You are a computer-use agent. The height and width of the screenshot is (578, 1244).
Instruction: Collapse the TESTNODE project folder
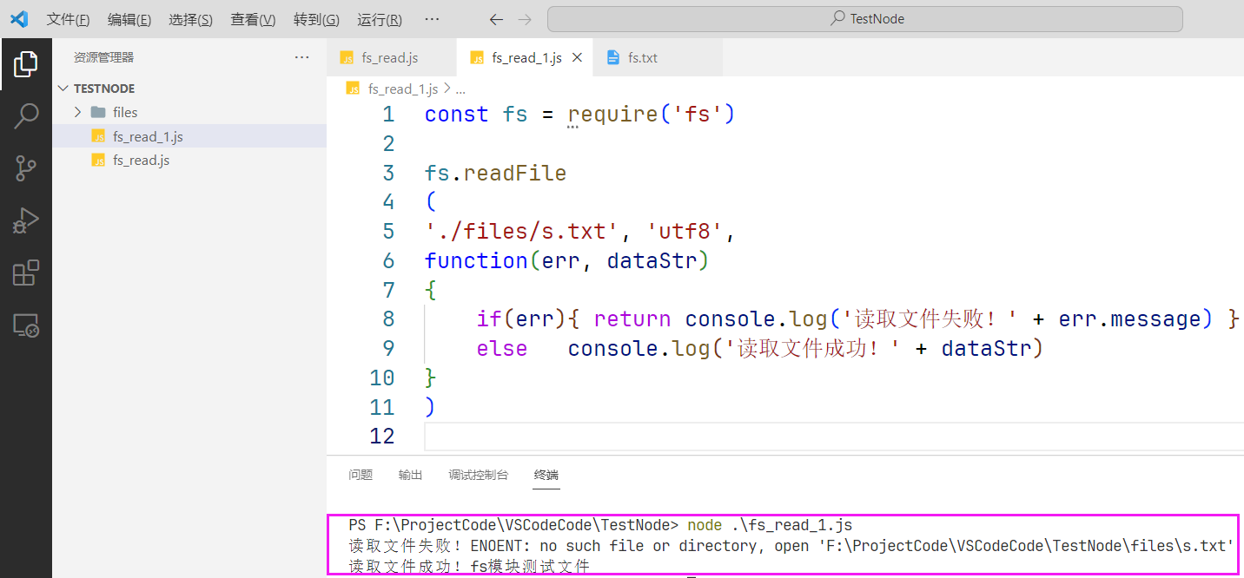point(63,88)
